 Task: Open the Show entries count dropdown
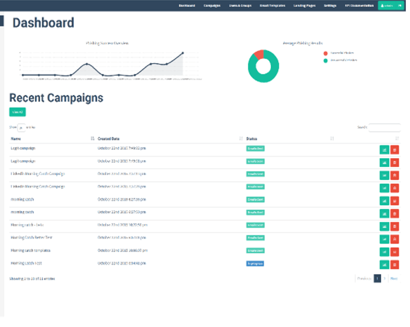(x=21, y=128)
